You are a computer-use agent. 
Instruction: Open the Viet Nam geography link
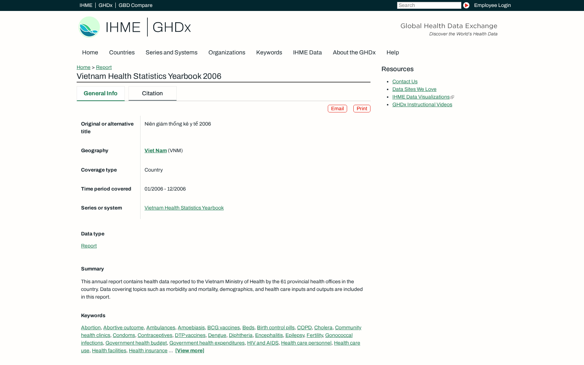click(155, 151)
